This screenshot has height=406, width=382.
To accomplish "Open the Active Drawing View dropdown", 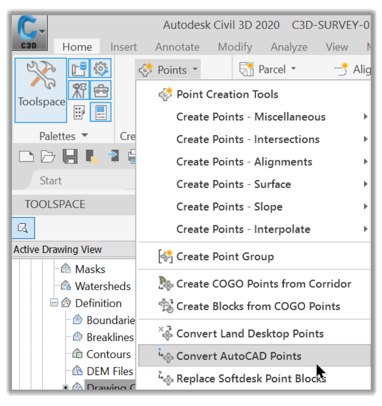I will tap(73, 250).
